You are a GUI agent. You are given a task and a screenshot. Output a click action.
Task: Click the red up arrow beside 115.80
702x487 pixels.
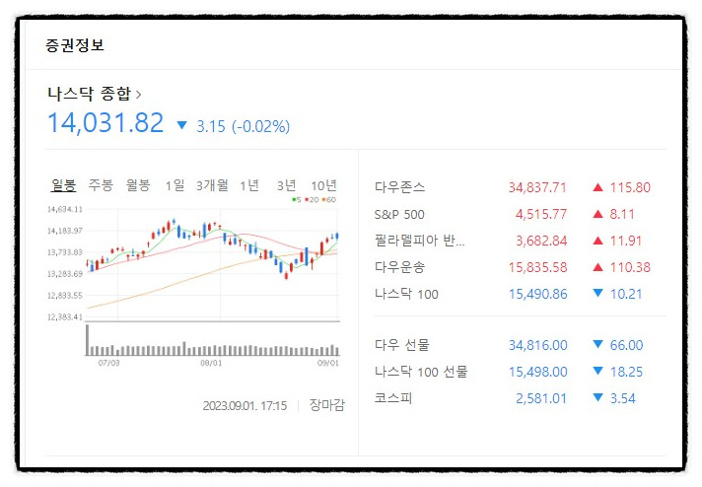click(x=597, y=187)
